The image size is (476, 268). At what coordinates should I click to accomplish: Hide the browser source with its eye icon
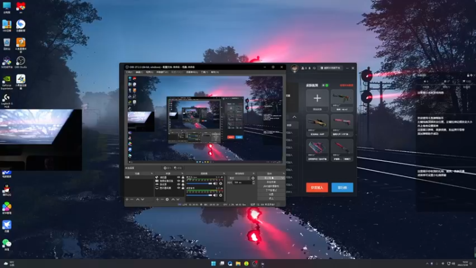[178, 177]
